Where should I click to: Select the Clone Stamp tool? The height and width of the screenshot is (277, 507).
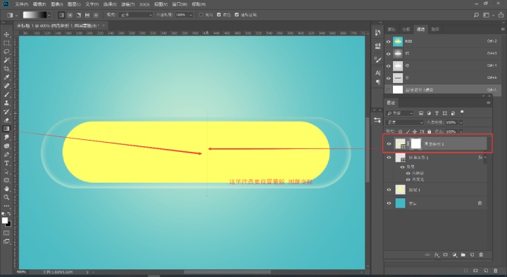[x=6, y=103]
